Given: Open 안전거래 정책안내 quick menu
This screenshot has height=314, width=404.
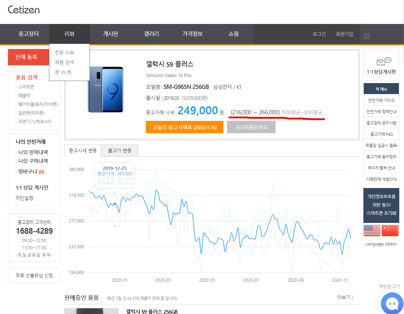Looking at the screenshot, I should 381,112.
